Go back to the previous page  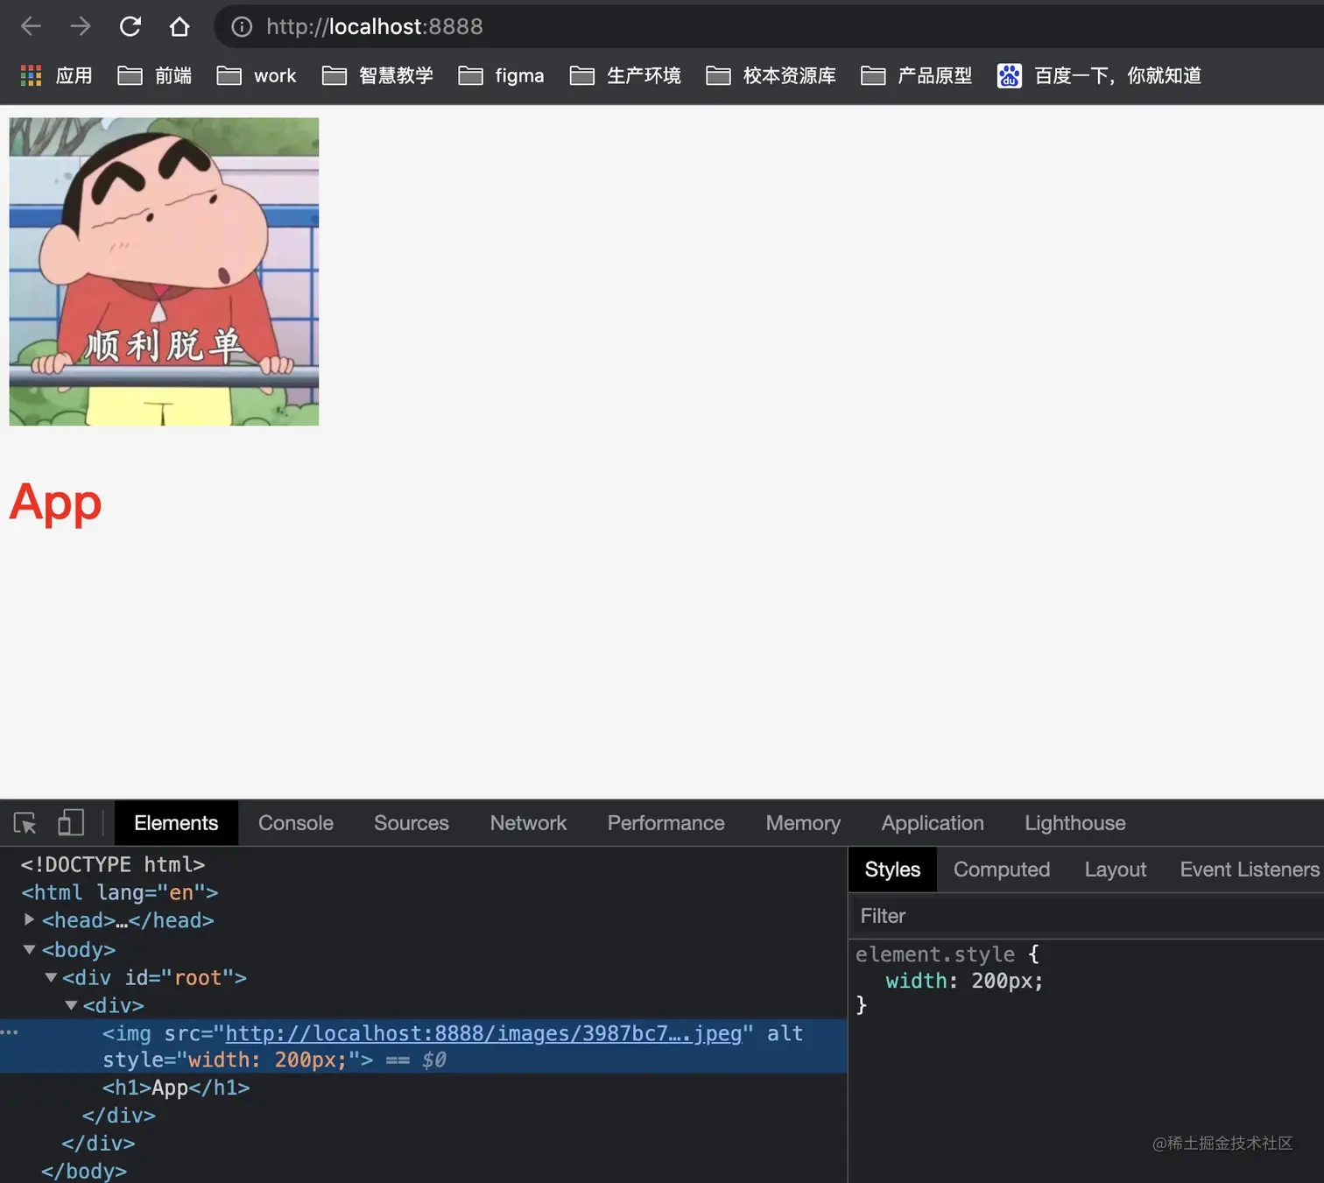pyautogui.click(x=32, y=27)
